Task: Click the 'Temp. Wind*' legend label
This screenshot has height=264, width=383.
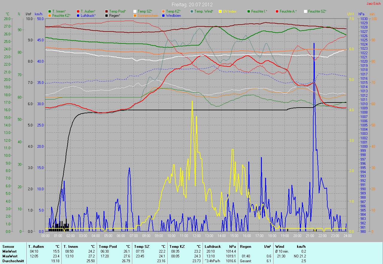Action: [x=204, y=11]
